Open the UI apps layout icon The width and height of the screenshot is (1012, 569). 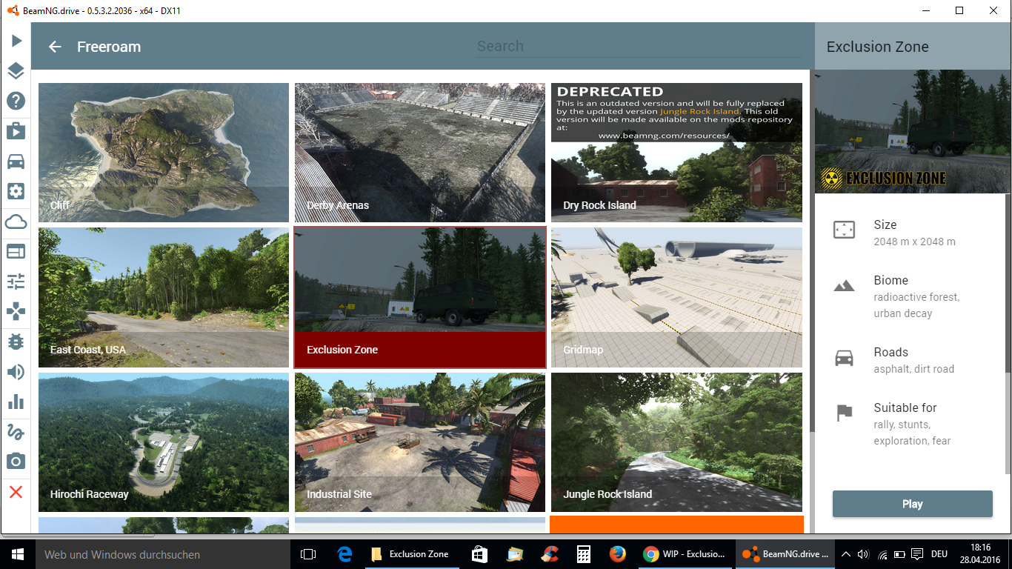(x=16, y=251)
